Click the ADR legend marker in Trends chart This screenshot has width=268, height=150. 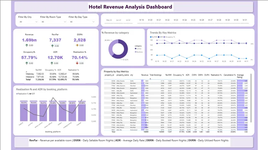click(158, 37)
